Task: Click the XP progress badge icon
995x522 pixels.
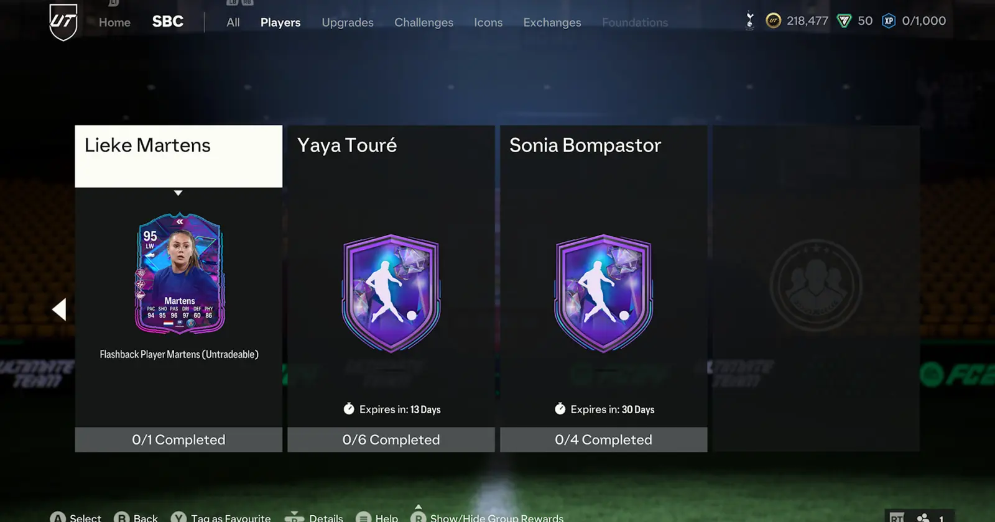Action: point(889,21)
